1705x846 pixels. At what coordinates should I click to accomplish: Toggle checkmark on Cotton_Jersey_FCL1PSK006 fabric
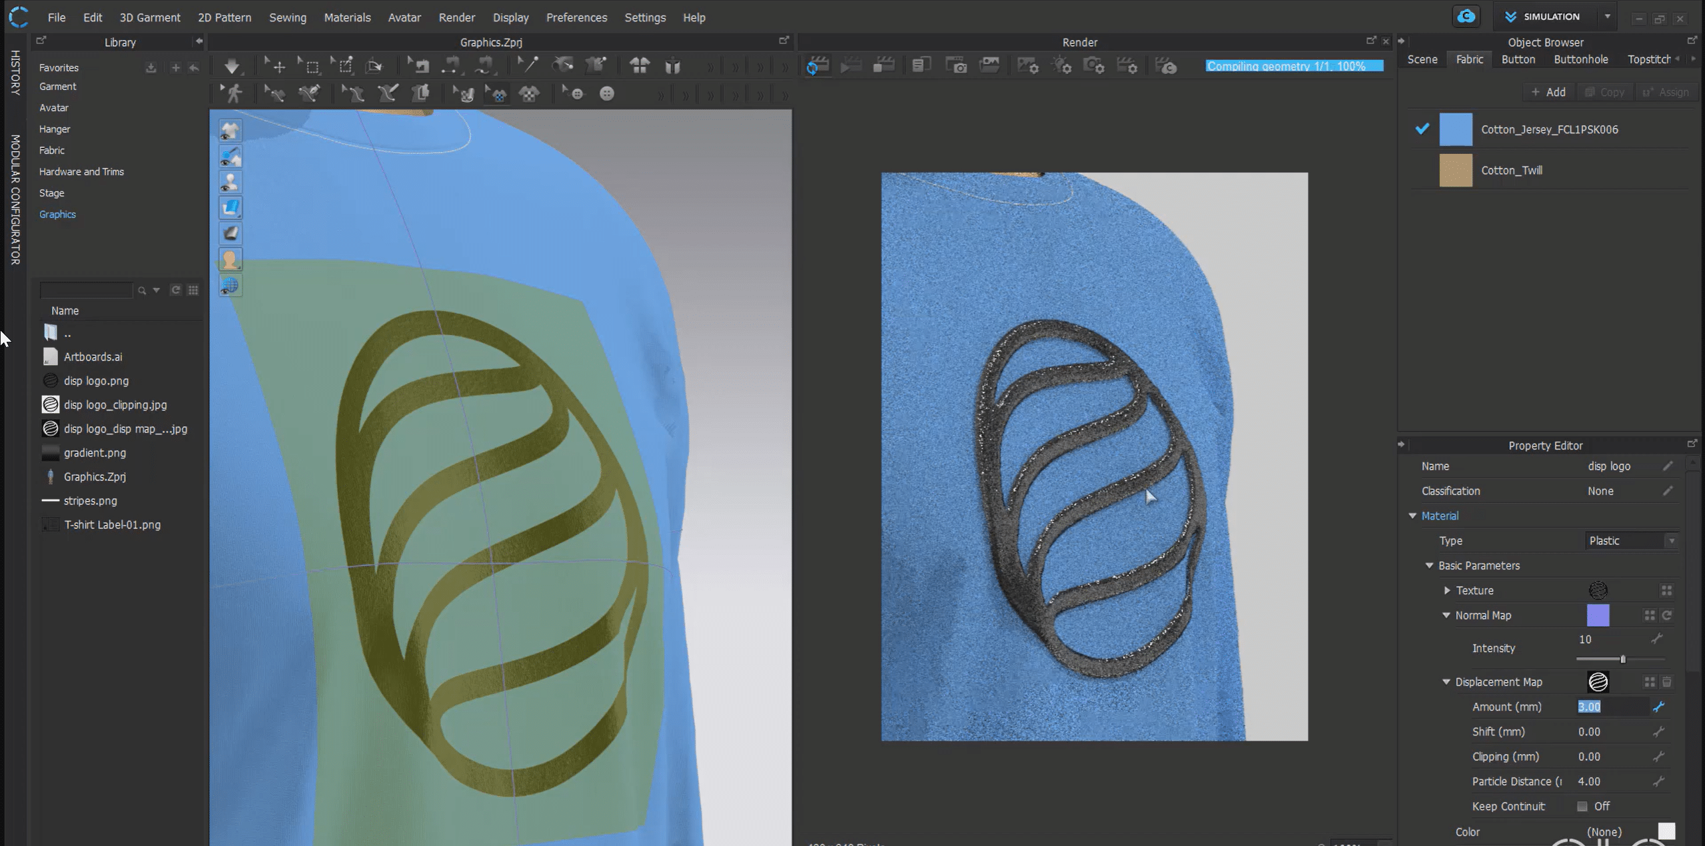[x=1422, y=129]
